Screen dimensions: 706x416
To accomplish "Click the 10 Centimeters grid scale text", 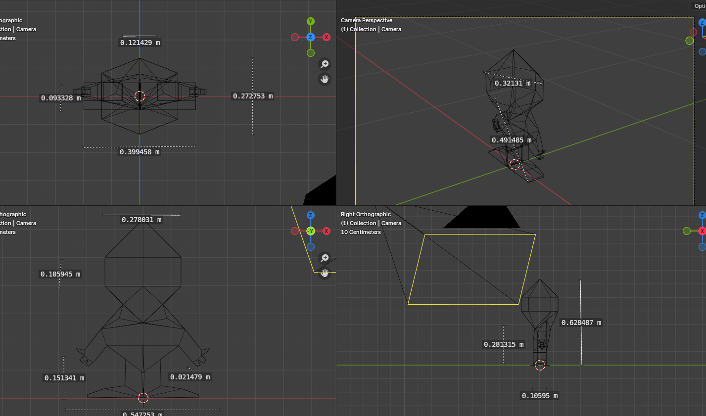I will (x=361, y=232).
